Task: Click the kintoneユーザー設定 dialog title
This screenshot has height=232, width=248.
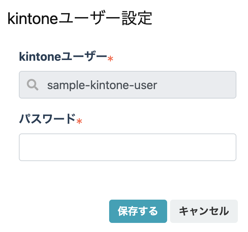Action: click(x=79, y=19)
